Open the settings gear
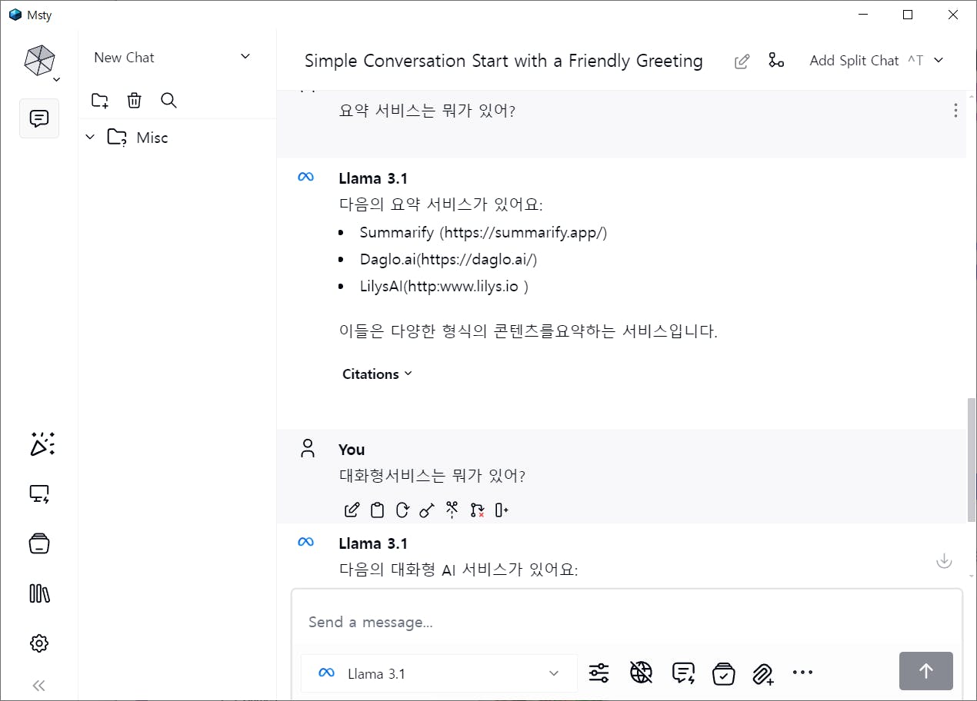 [x=39, y=643]
